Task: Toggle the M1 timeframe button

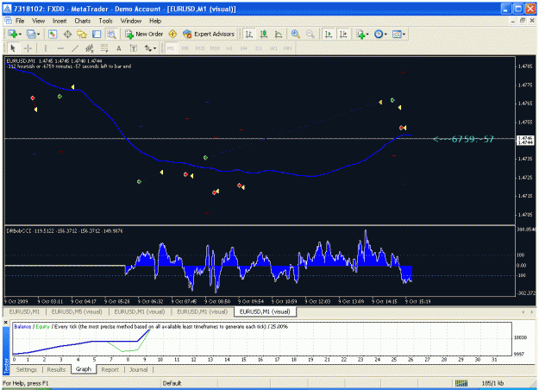Action: (171, 48)
